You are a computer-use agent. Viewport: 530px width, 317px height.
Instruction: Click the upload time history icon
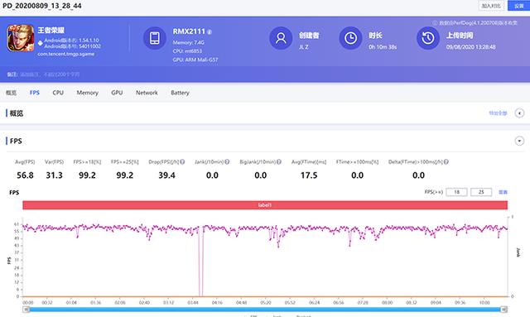[428, 38]
